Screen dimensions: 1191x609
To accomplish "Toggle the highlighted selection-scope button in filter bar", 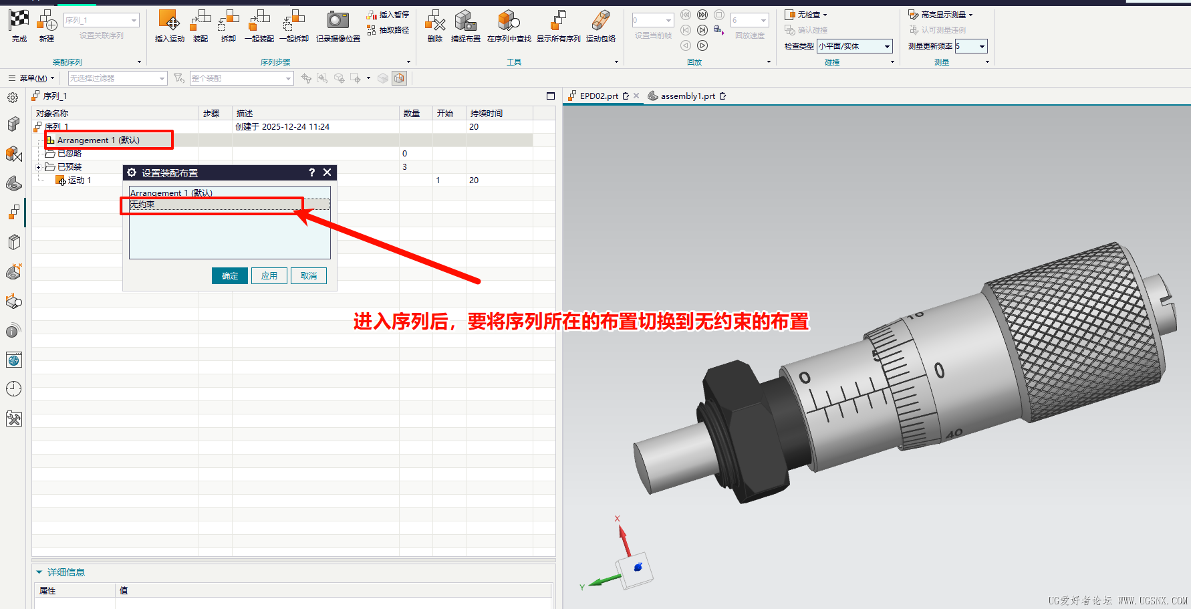I will 399,78.
